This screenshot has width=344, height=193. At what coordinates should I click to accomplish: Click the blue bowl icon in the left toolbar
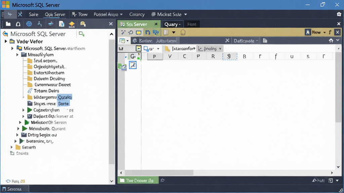point(51,24)
